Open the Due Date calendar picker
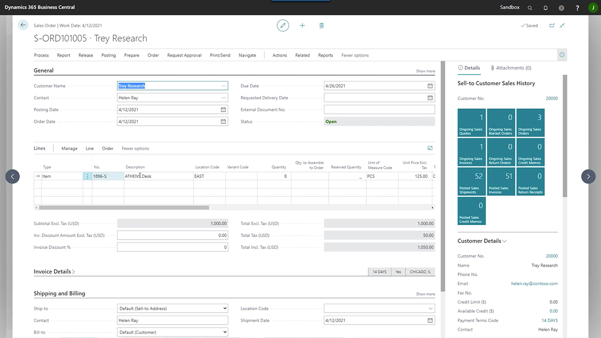The width and height of the screenshot is (601, 338). pyautogui.click(x=430, y=86)
